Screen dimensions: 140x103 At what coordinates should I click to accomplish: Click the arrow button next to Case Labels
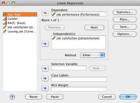point(45,78)
